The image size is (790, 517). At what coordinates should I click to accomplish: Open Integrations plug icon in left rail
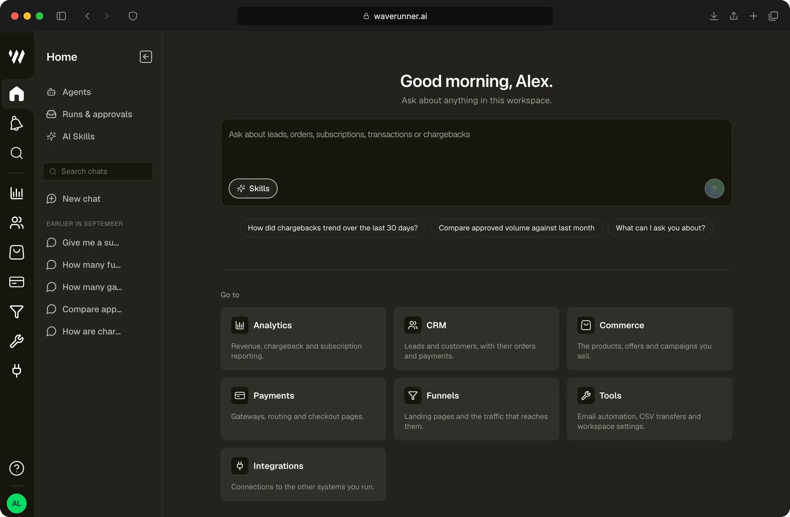point(17,371)
